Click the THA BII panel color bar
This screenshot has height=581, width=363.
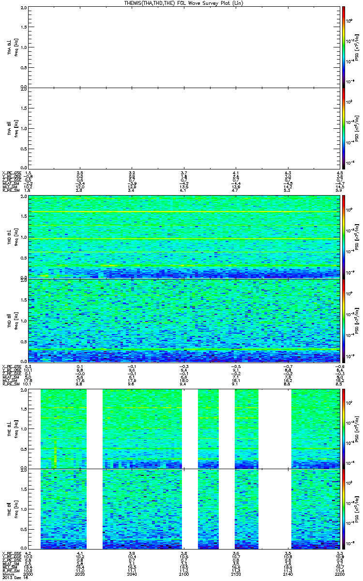[x=344, y=128]
